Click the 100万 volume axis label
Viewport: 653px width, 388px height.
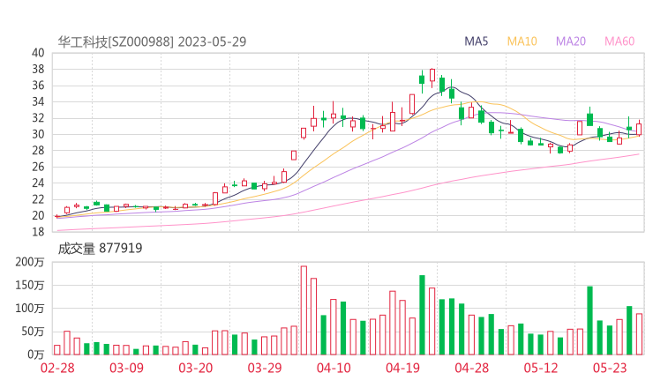click(30, 308)
